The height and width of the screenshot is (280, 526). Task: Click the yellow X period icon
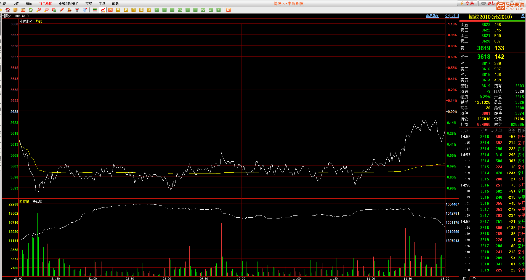[149, 10]
